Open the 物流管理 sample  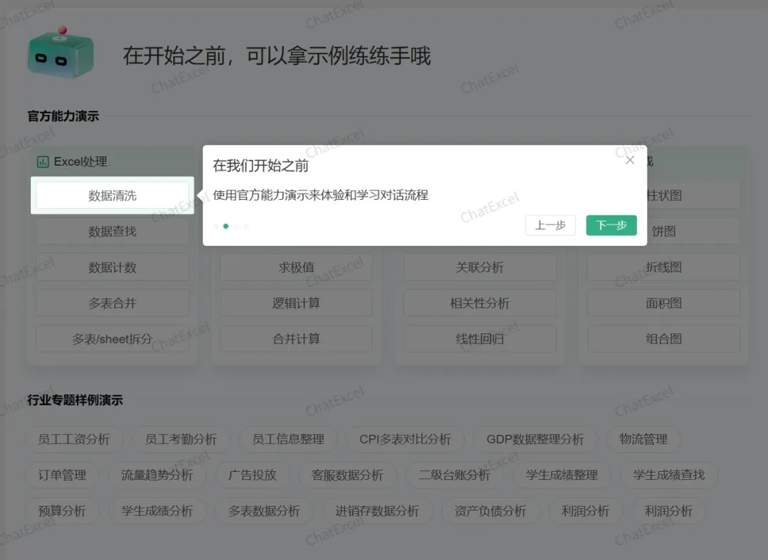pyautogui.click(x=643, y=439)
